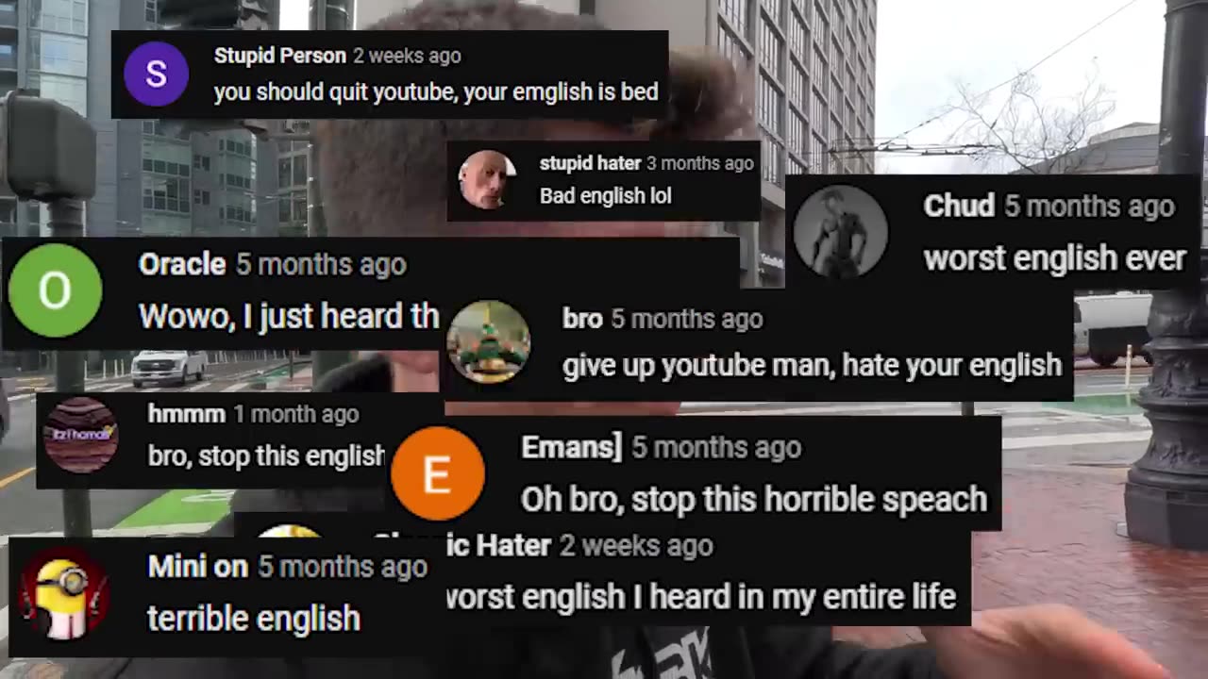Image resolution: width=1208 pixels, height=679 pixels.
Task: Open the Chud channel name
Action: (x=959, y=206)
